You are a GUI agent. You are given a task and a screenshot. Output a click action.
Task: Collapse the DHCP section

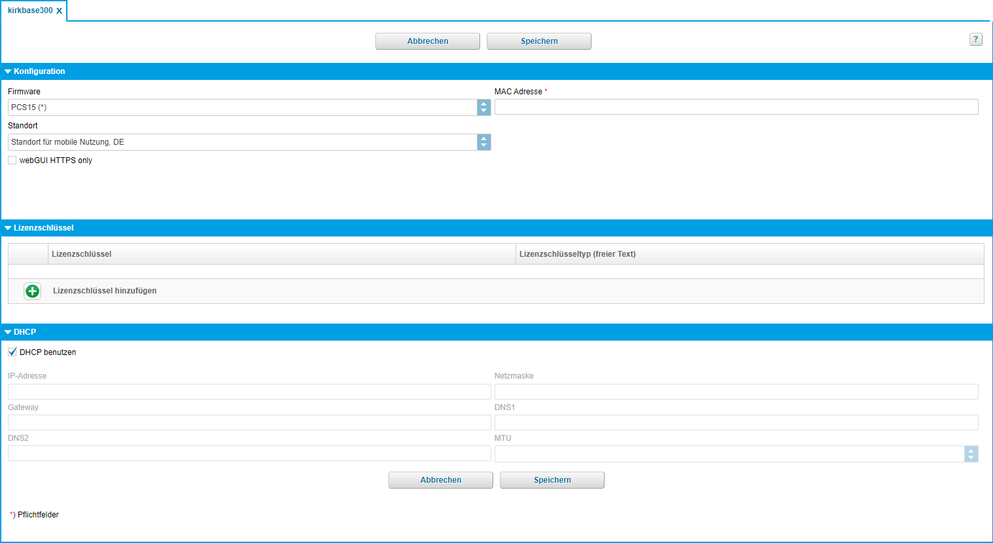tap(8, 332)
